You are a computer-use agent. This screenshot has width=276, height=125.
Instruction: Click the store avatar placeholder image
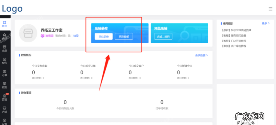pyautogui.click(x=28, y=33)
